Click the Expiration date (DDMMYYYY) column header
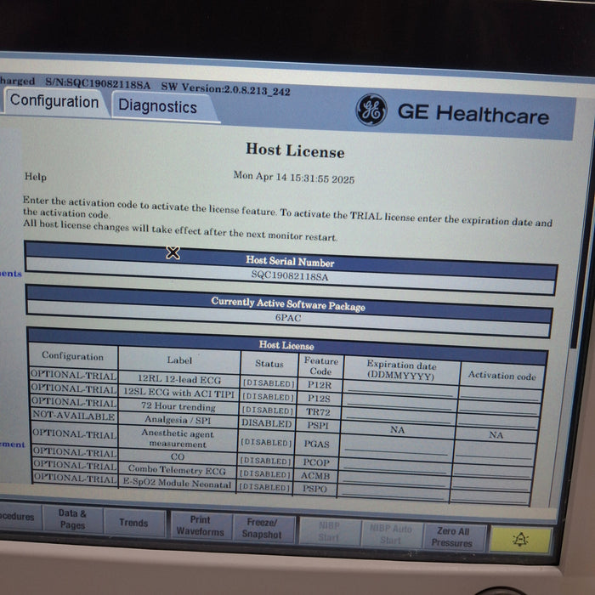The height and width of the screenshot is (595, 595). click(401, 370)
